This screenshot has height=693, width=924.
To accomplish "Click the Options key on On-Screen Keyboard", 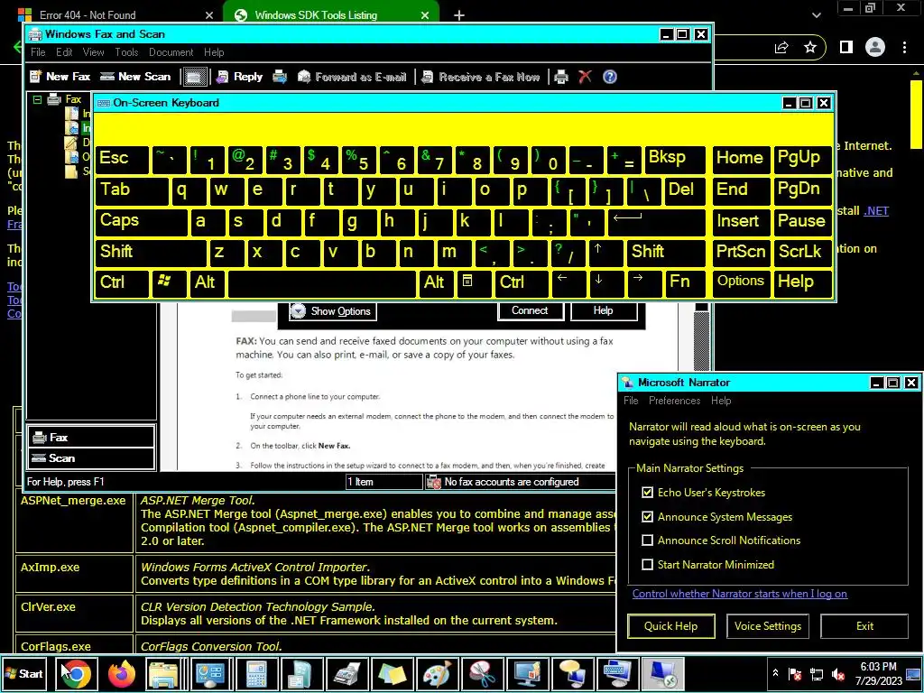I will click(741, 282).
